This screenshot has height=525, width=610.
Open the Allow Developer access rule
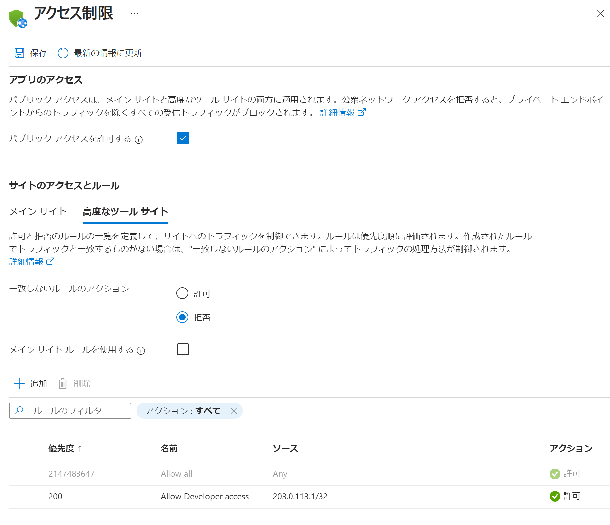(x=205, y=497)
